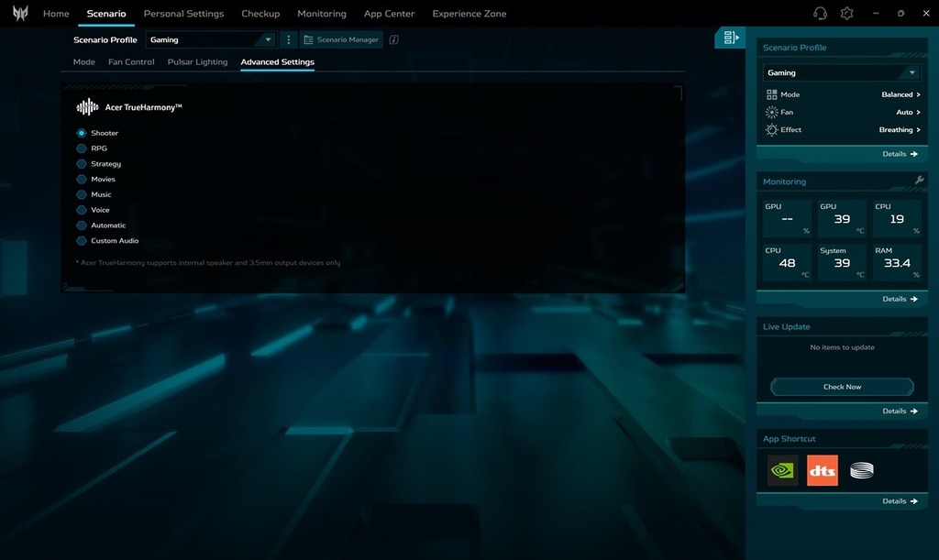The image size is (939, 560).
Task: Collapse the side panel toggle icon
Action: [731, 38]
